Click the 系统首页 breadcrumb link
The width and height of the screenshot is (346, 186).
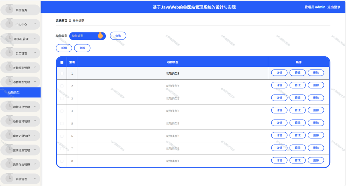point(61,21)
